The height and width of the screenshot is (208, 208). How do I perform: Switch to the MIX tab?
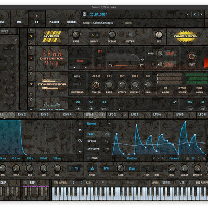19,22
